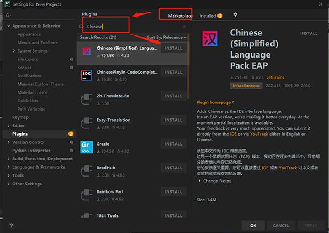Install Chinese (Simplified) Language Pack from the results list

(x=173, y=48)
